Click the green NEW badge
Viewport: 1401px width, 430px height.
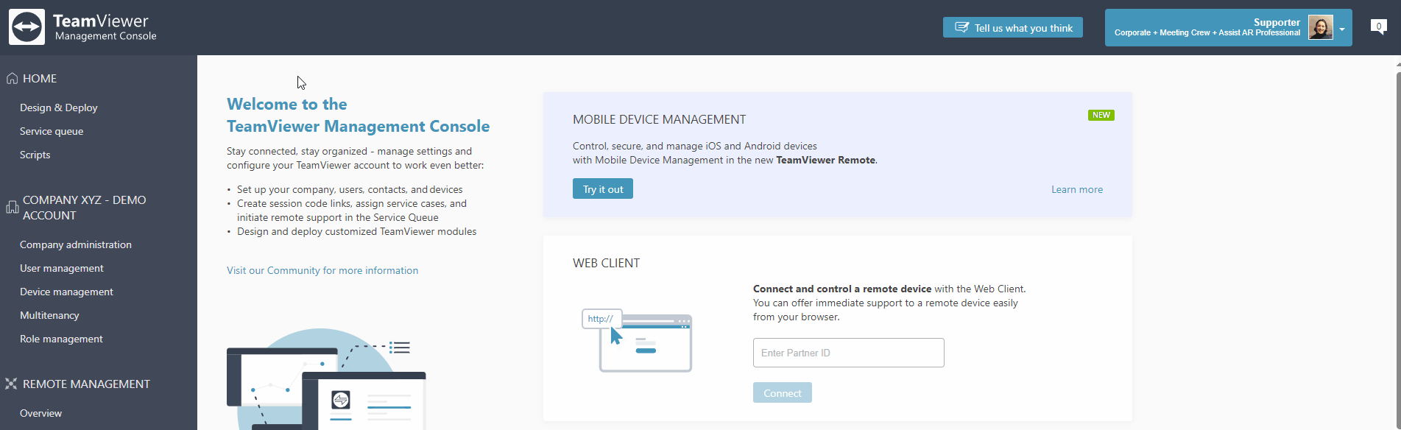tap(1101, 115)
